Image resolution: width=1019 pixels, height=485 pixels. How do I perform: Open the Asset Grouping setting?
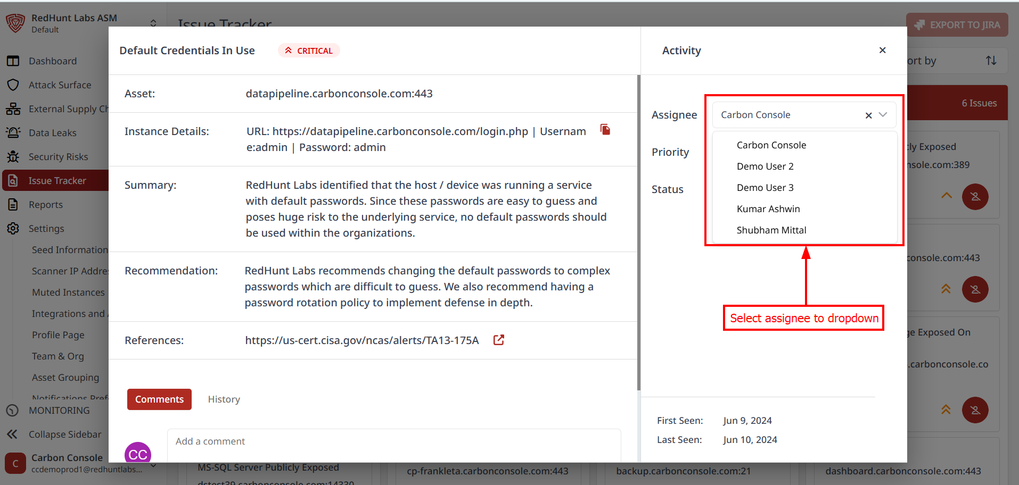click(x=65, y=378)
